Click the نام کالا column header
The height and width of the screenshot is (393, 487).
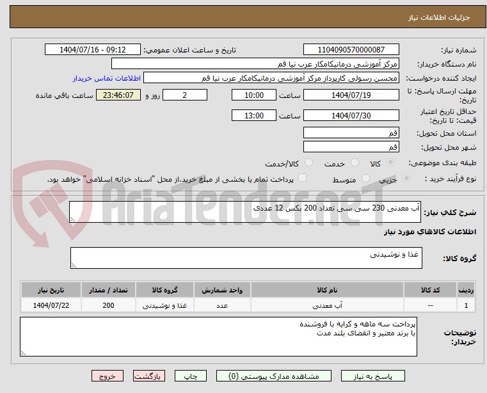pyautogui.click(x=327, y=290)
